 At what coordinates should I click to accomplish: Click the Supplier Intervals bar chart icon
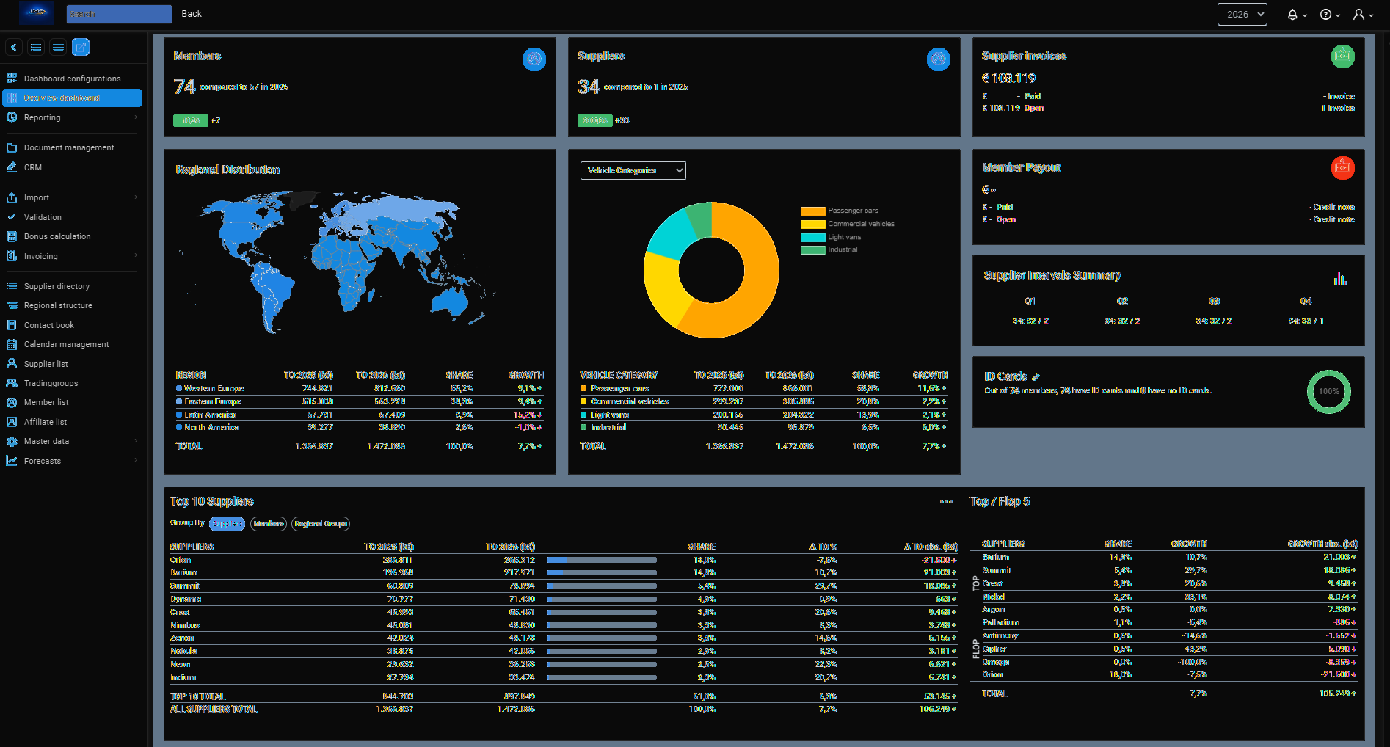[1340, 278]
